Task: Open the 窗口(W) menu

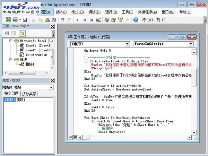Action: 168,12
